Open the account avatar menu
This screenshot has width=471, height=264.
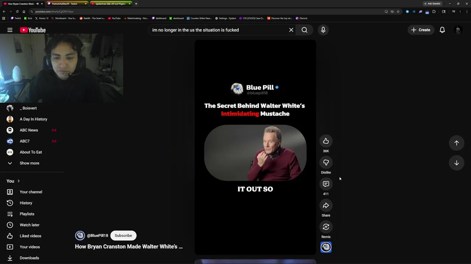(x=458, y=30)
